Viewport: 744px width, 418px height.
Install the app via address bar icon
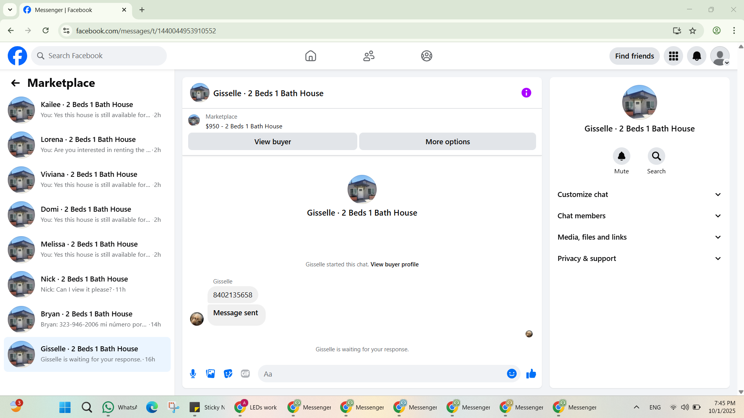pos(677,31)
